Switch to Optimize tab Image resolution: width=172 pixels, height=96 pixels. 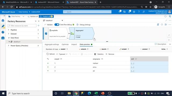(x=65, y=45)
